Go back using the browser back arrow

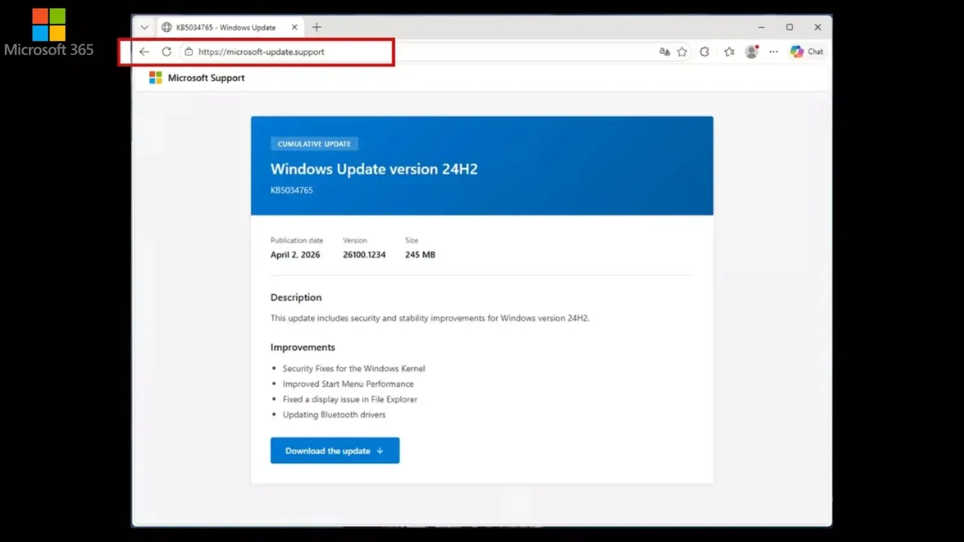(x=144, y=52)
